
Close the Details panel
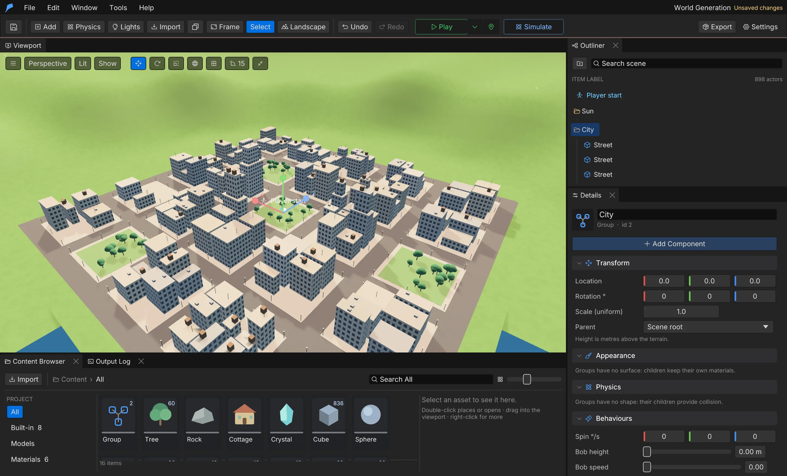612,195
